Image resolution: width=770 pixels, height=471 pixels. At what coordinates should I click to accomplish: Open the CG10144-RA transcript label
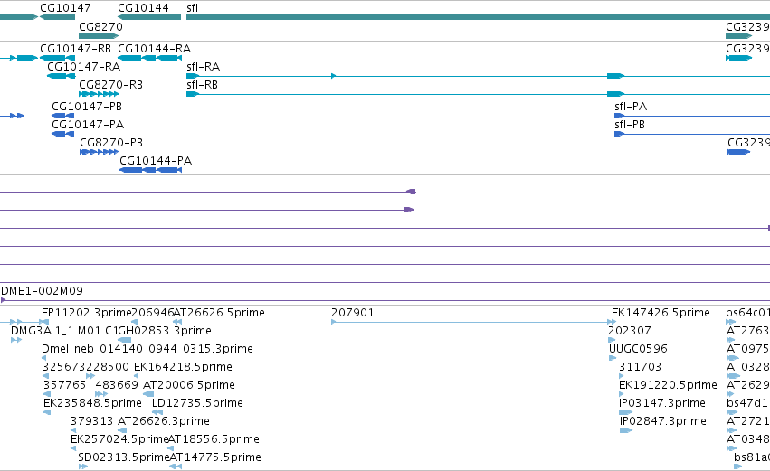pyautogui.click(x=154, y=48)
